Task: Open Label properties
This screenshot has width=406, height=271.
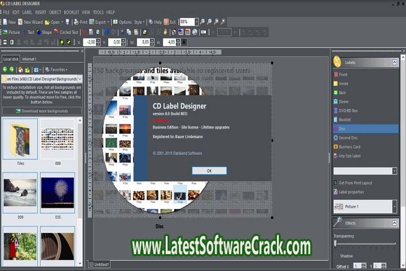Action: 349,192
